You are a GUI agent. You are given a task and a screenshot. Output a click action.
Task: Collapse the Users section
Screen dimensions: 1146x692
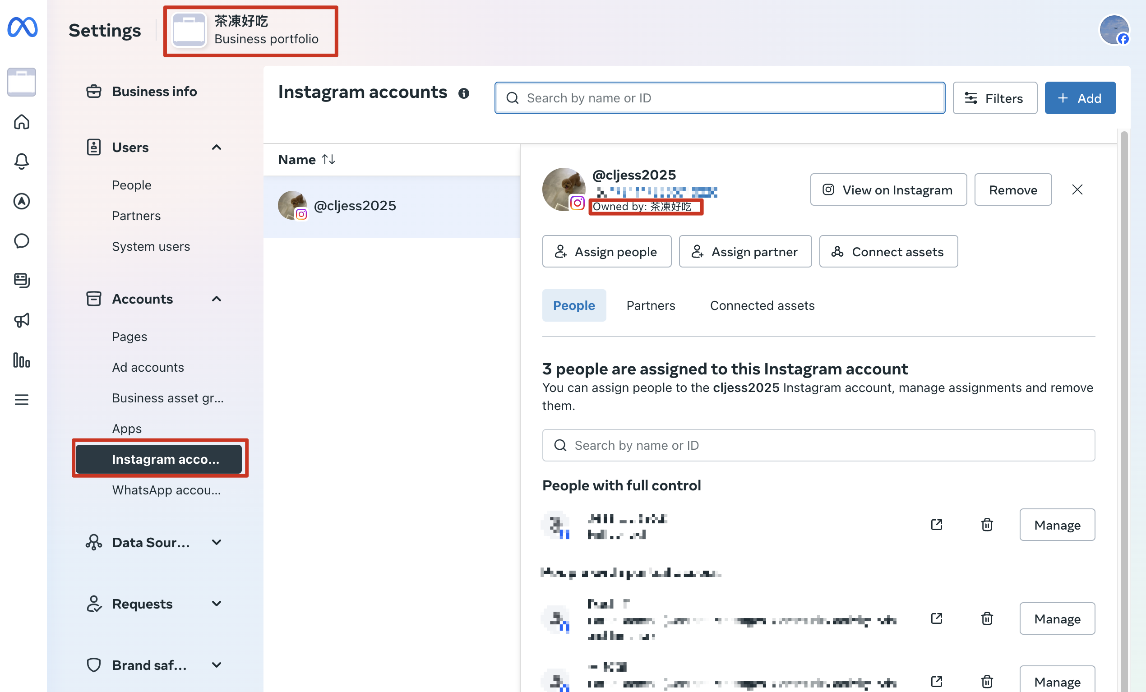pyautogui.click(x=216, y=148)
